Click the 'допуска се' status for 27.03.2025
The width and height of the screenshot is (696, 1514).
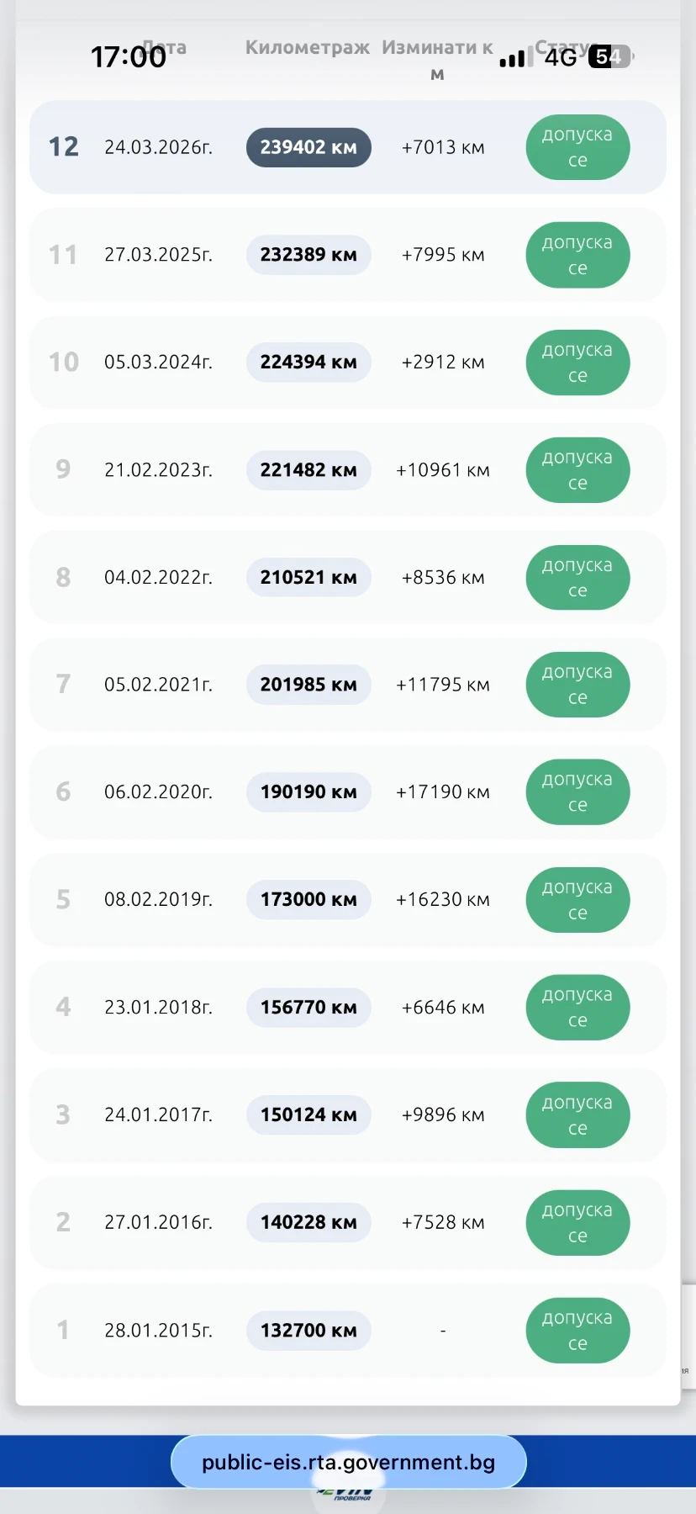577,255
